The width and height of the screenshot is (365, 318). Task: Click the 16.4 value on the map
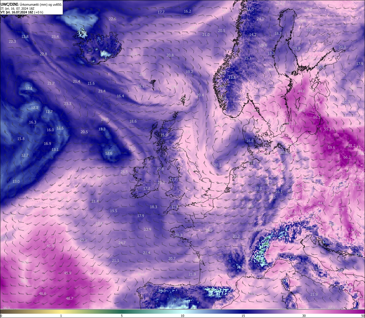pyautogui.click(x=120, y=96)
